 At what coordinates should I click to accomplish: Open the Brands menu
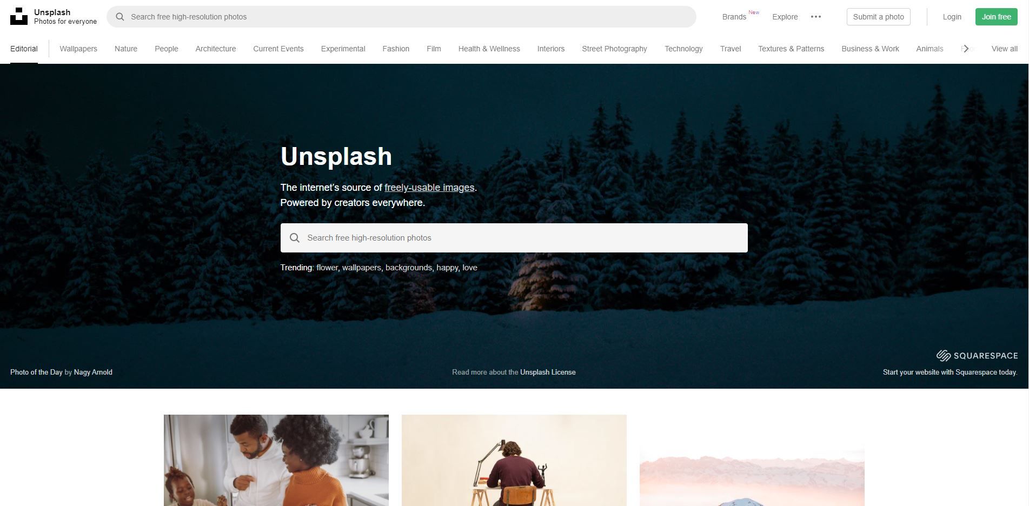[734, 17]
